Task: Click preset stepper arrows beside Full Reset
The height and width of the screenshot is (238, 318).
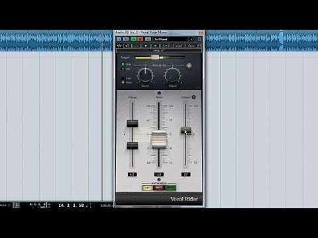Action: [x=188, y=39]
